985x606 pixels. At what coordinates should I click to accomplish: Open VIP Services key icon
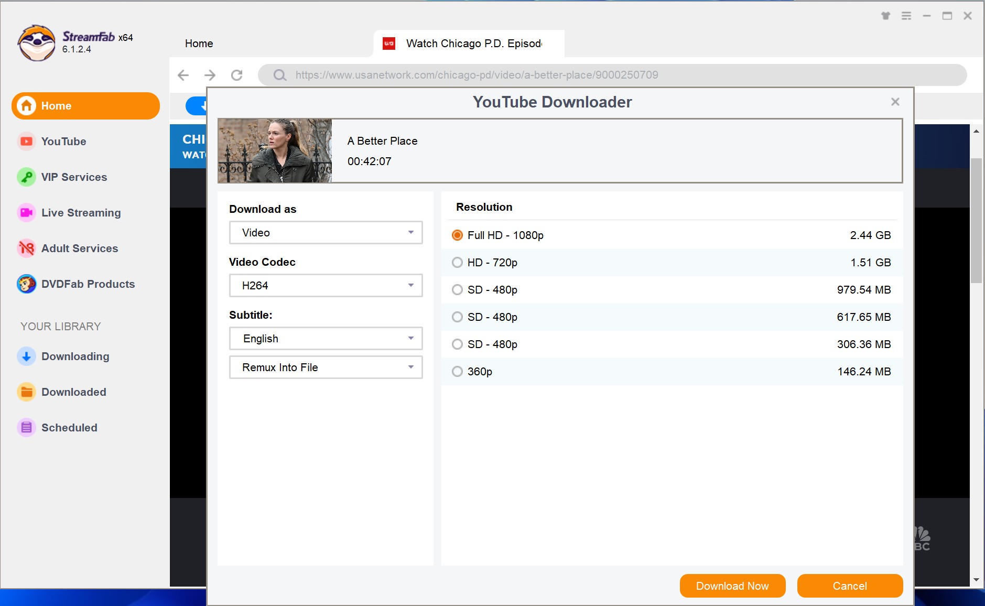pyautogui.click(x=26, y=177)
